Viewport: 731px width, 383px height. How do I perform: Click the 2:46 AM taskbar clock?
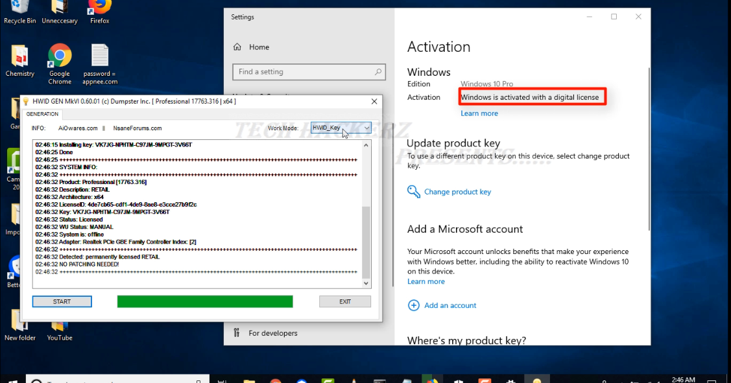684,379
